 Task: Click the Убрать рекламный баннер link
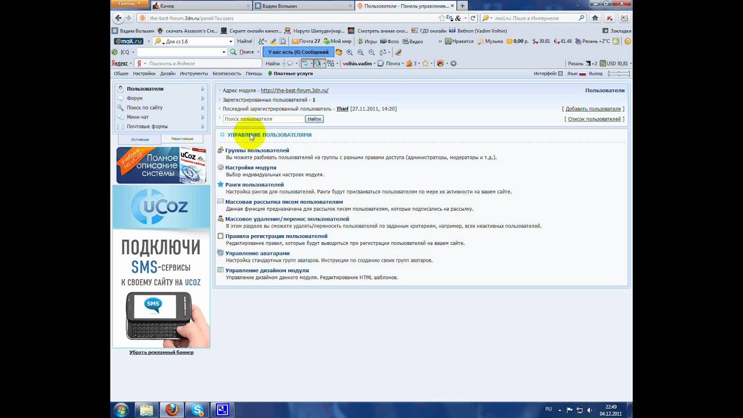pos(161,352)
